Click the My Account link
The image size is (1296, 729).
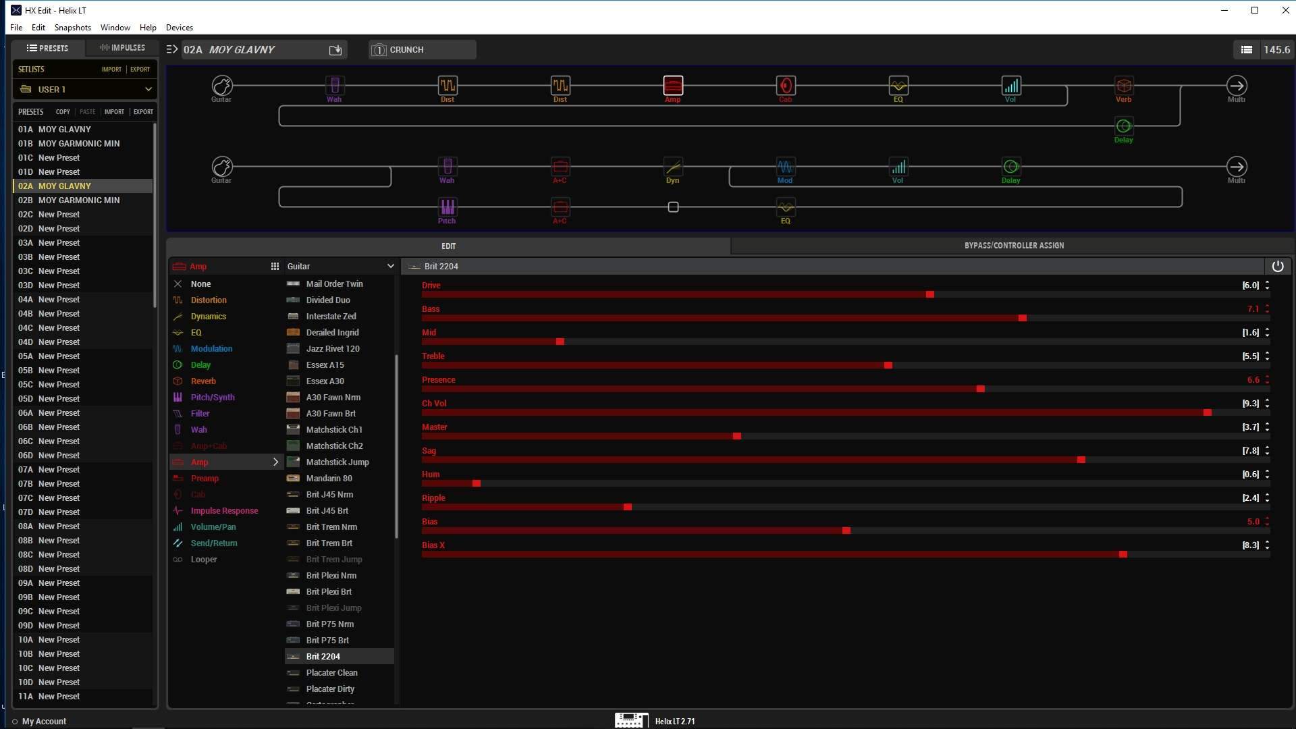[44, 722]
